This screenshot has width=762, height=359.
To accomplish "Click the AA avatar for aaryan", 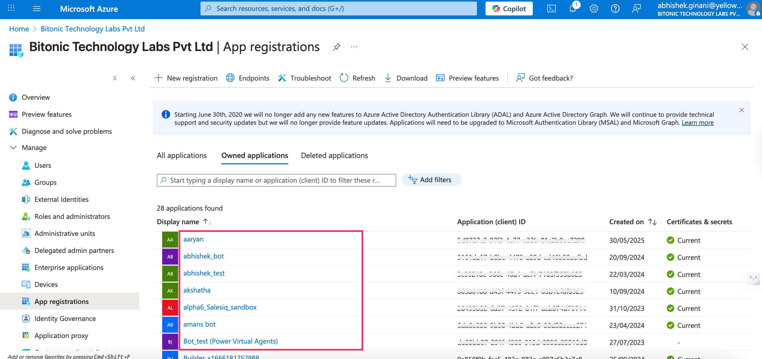I will point(170,240).
